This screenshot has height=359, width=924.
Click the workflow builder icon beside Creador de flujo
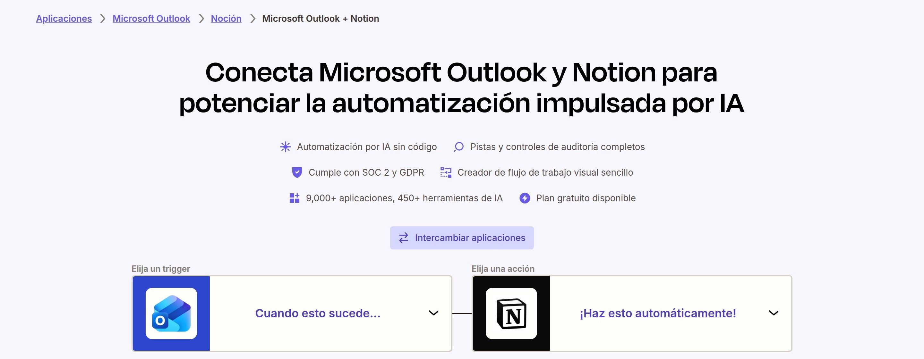click(446, 173)
